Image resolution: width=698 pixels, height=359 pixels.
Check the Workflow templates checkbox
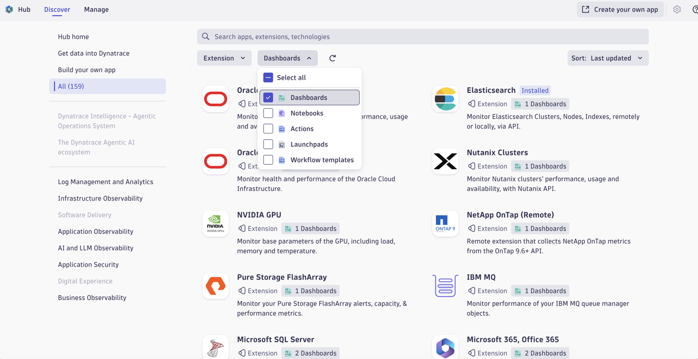pyautogui.click(x=268, y=160)
